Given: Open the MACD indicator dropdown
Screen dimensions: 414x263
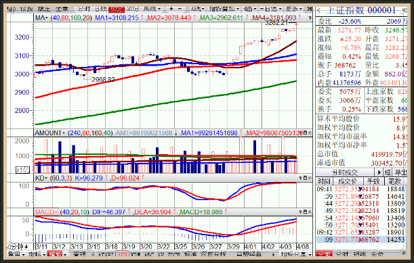Looking at the screenshot, I should click(x=46, y=212).
